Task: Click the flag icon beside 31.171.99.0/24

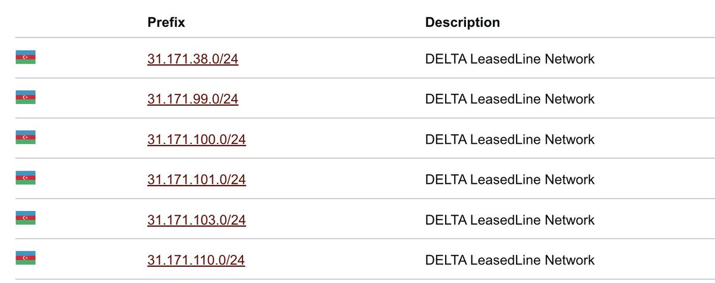Action: (x=26, y=97)
